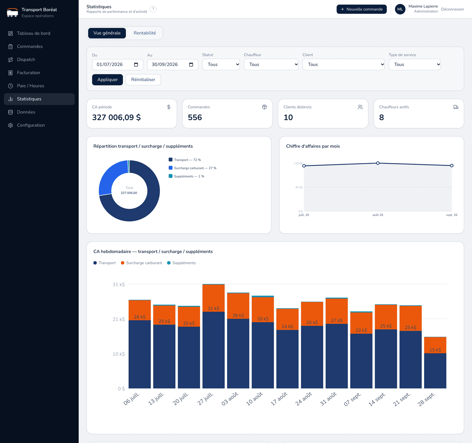The width and height of the screenshot is (472, 443).
Task: Click the Facturation invoice icon
Action: 10,73
